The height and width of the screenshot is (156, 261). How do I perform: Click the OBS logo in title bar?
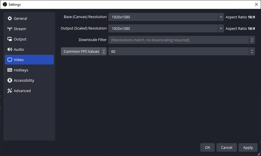[x=5, y=4]
